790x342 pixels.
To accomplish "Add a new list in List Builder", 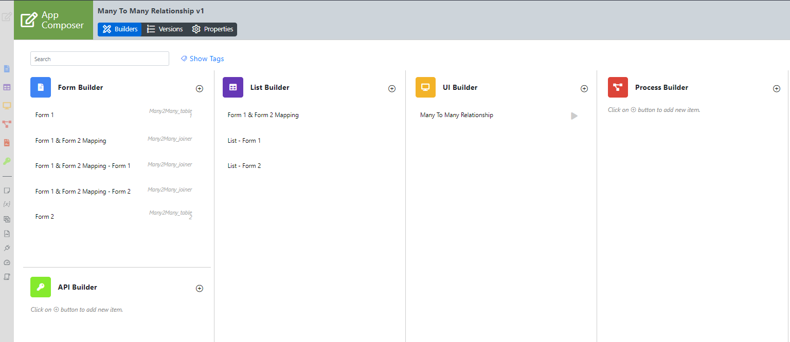I will (392, 88).
